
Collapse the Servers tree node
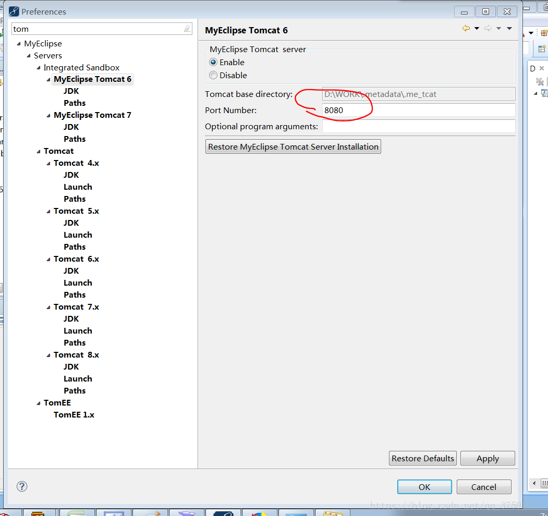pyautogui.click(x=29, y=56)
